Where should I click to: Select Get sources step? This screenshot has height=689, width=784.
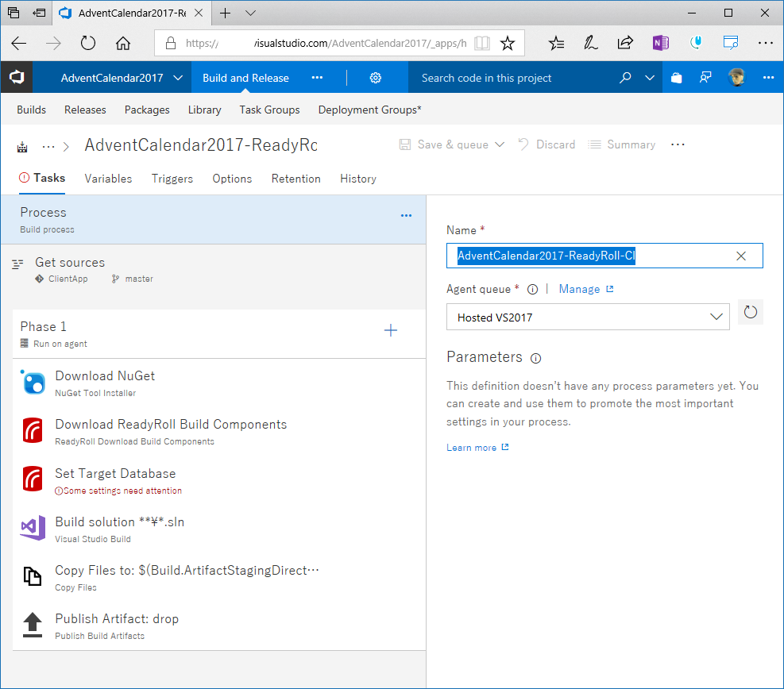[213, 270]
